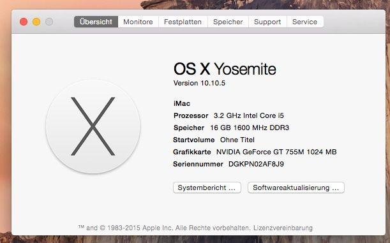Viewport: 390px width, 243px height.
Task: Go to the Speicher tab
Action: point(228,22)
